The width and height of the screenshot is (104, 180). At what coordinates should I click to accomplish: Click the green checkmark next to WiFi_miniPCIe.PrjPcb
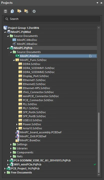[95, 164]
